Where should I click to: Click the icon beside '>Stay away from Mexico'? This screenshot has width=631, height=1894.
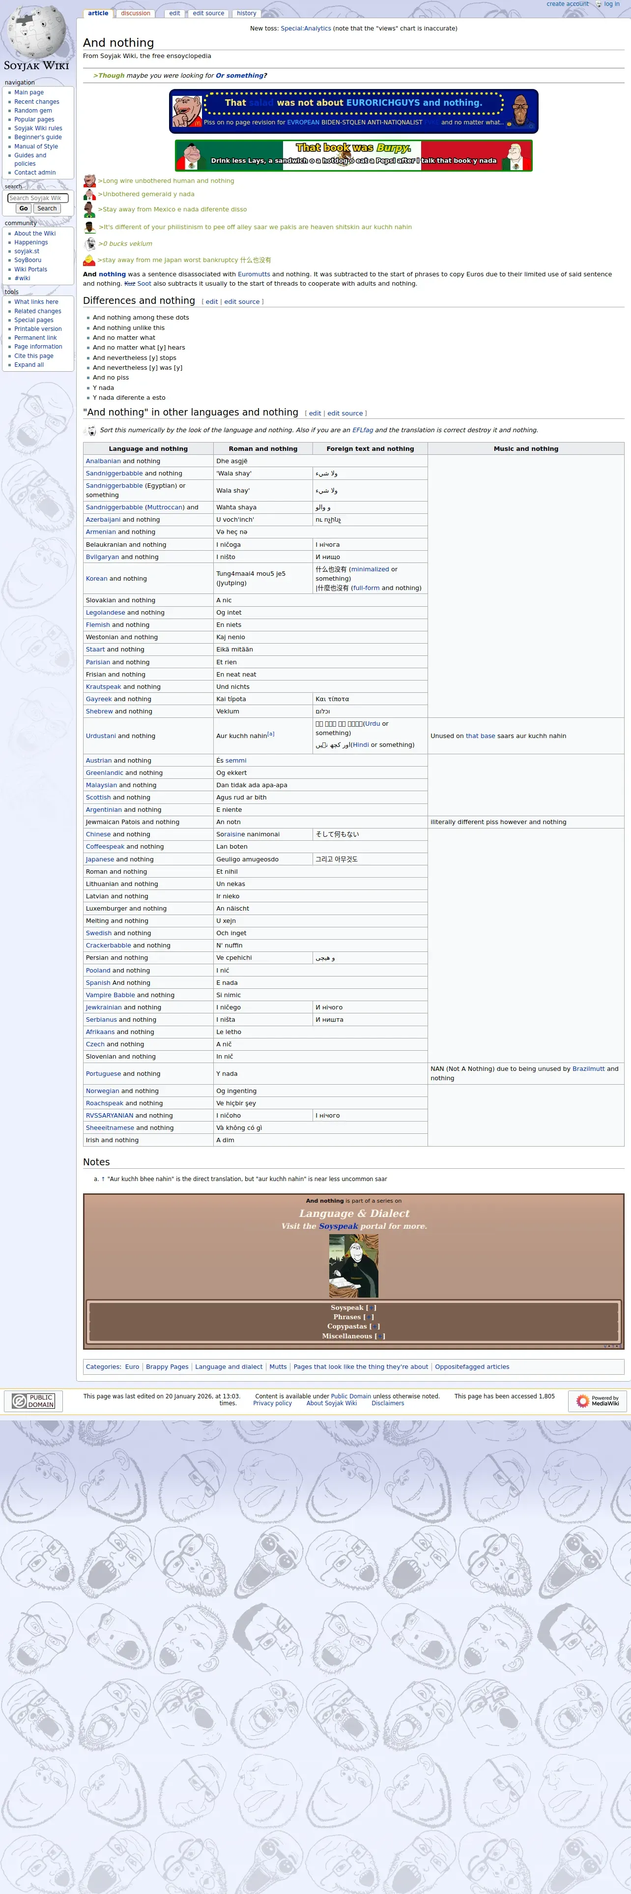(x=89, y=209)
